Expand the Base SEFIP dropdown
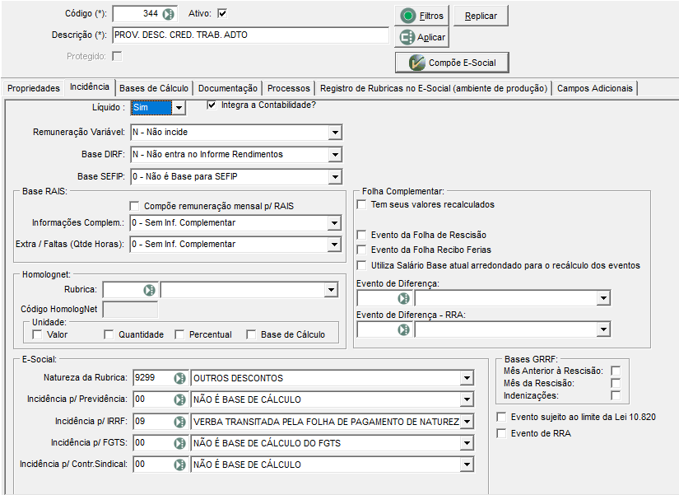The width and height of the screenshot is (679, 495). click(335, 176)
